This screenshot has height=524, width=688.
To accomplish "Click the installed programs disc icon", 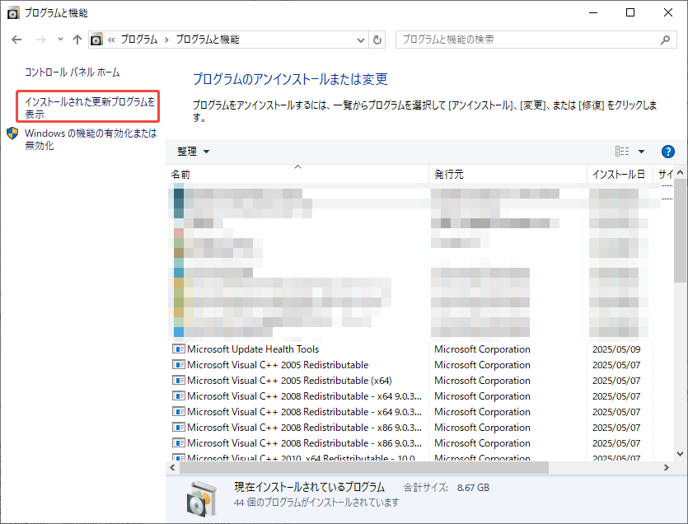I will (201, 498).
